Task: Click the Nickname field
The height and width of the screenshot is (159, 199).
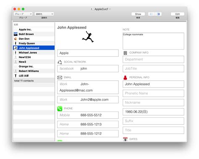Action: (x=153, y=103)
